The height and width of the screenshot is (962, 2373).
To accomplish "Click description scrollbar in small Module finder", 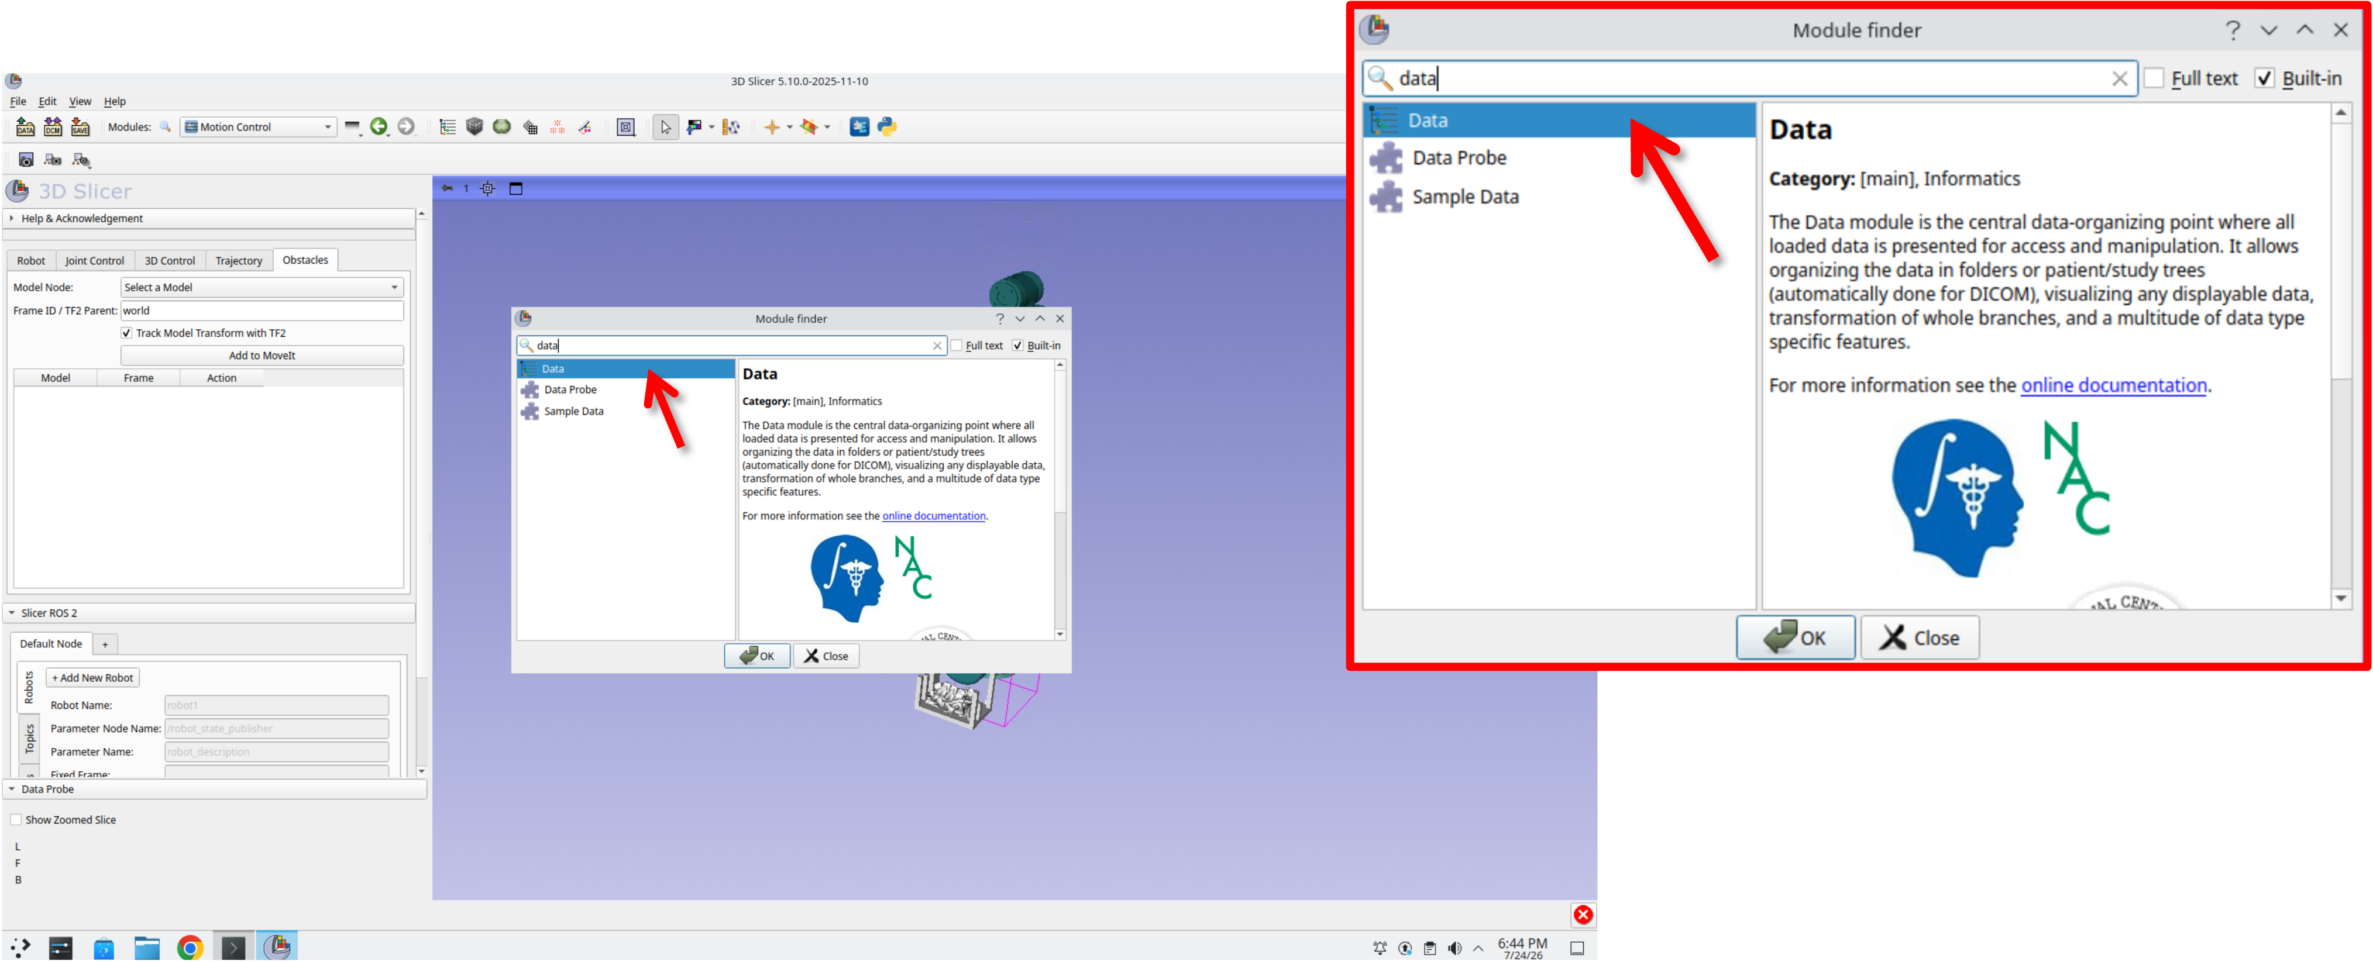I will 1060,500.
